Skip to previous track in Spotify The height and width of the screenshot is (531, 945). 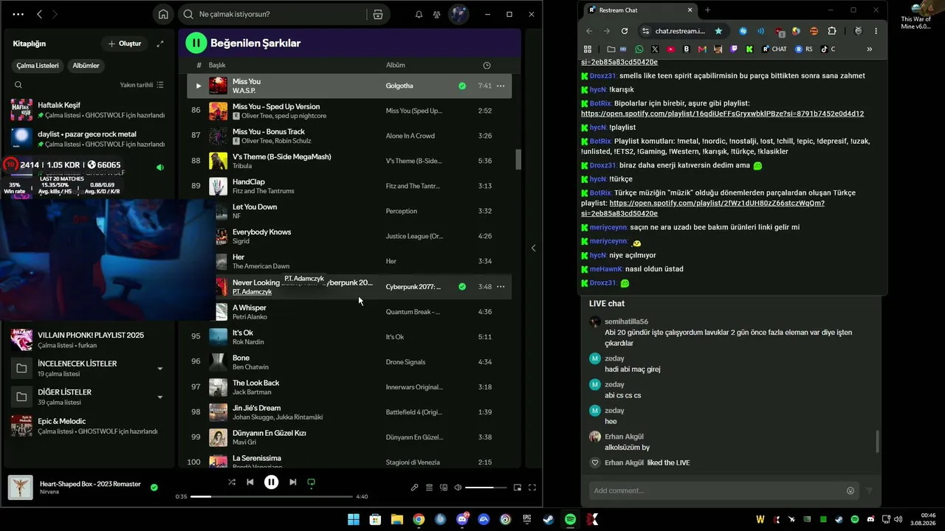[x=250, y=482]
